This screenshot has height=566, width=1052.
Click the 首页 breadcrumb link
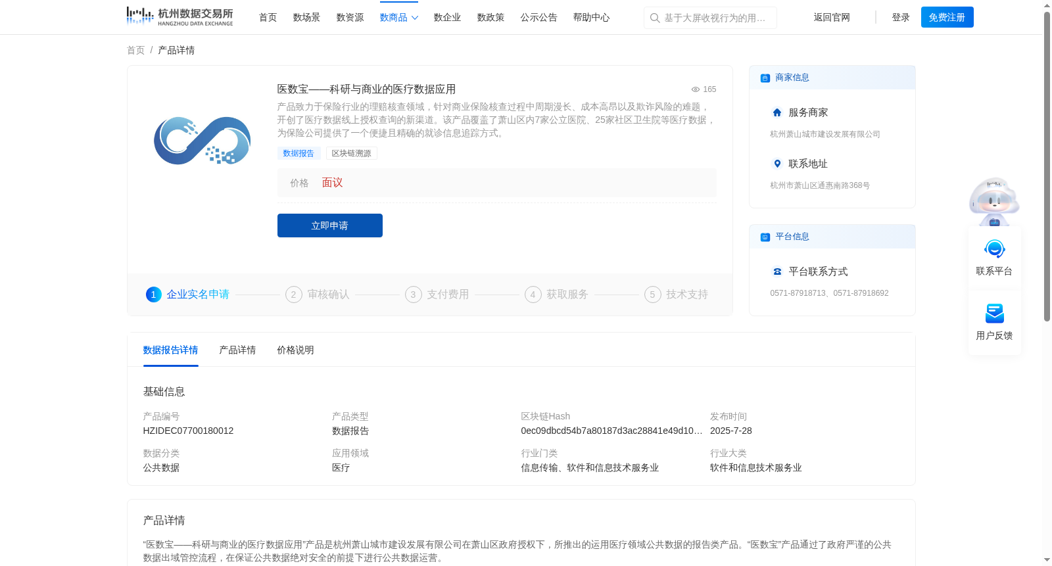[x=136, y=51]
